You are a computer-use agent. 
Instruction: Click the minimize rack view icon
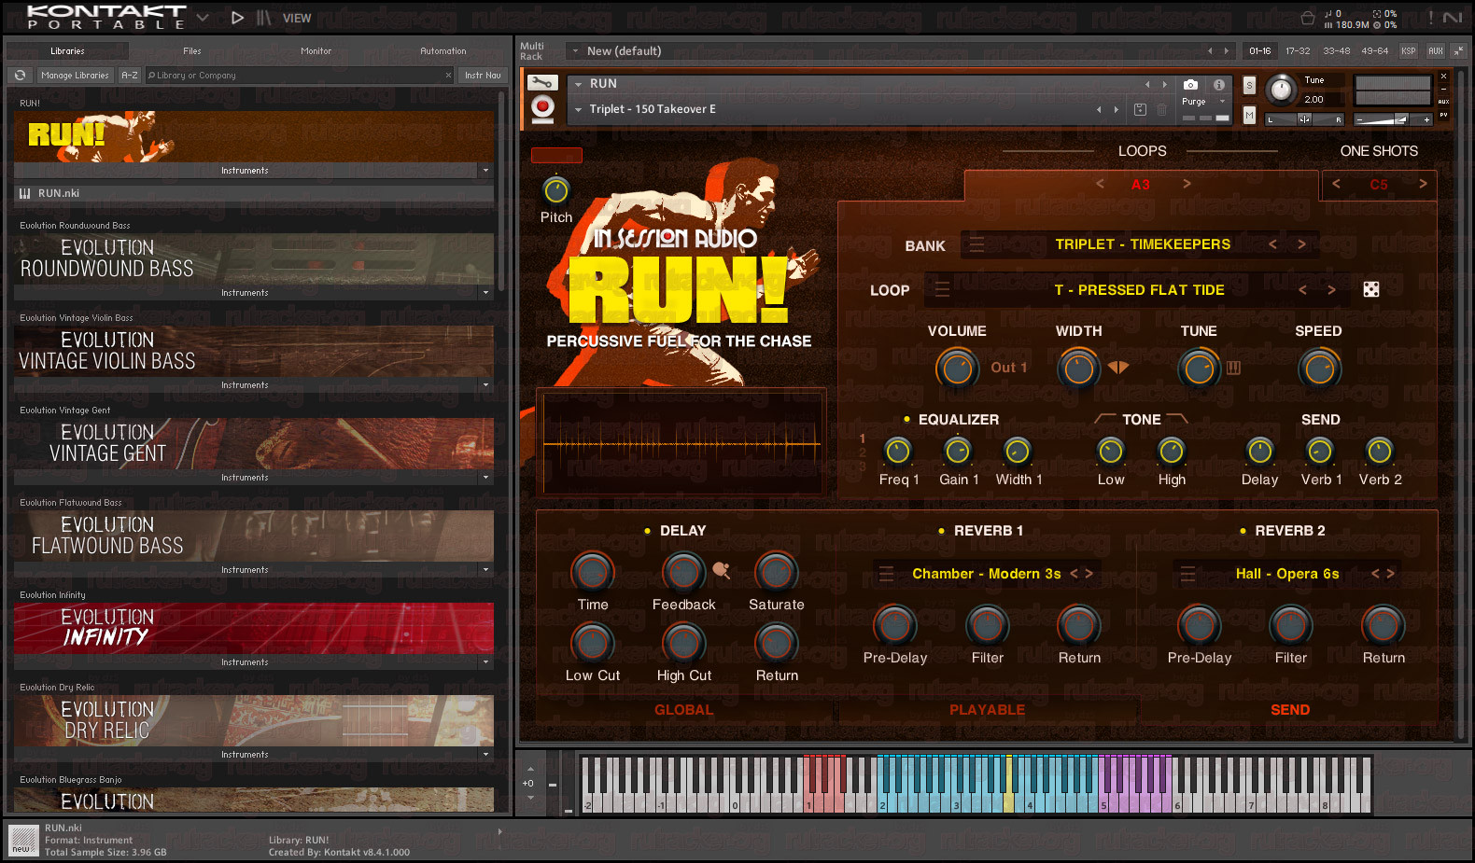(x=1458, y=50)
